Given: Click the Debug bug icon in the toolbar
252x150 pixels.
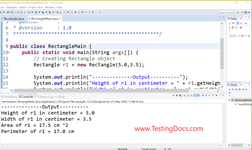Looking at the screenshot, I should point(29,12).
